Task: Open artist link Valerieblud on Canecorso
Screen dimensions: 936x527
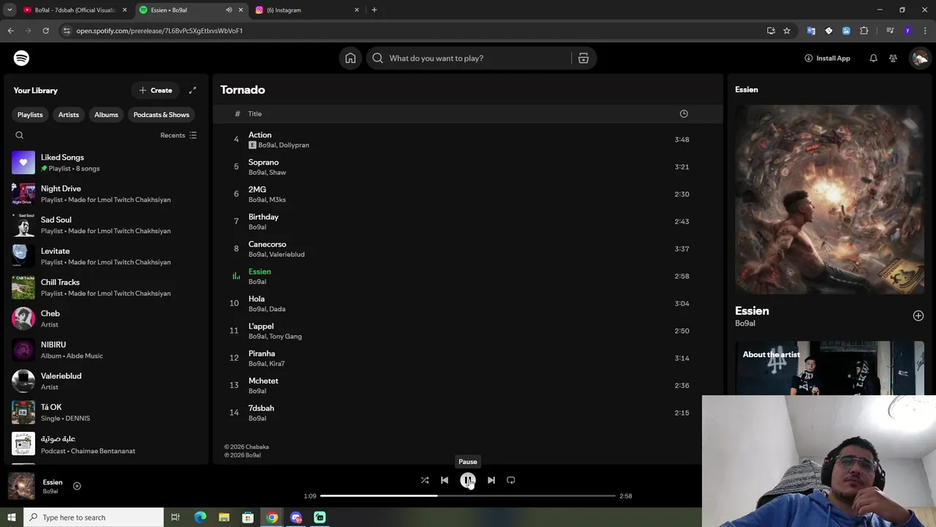Action: pyautogui.click(x=287, y=254)
